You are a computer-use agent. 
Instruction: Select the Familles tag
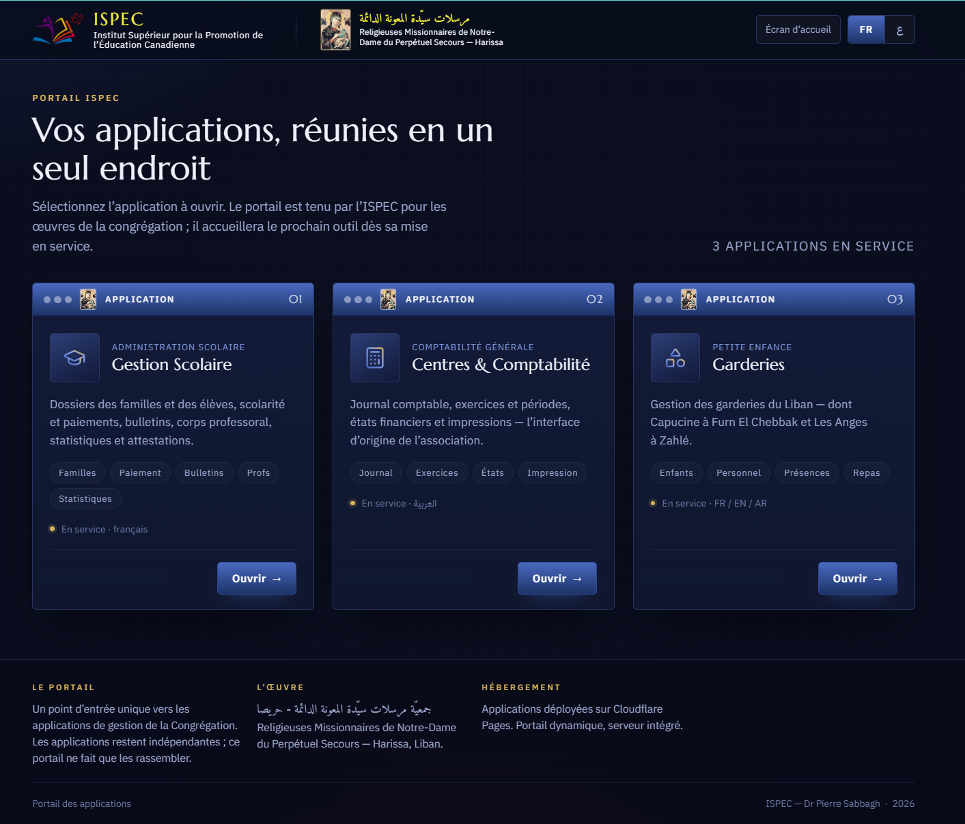coord(78,472)
